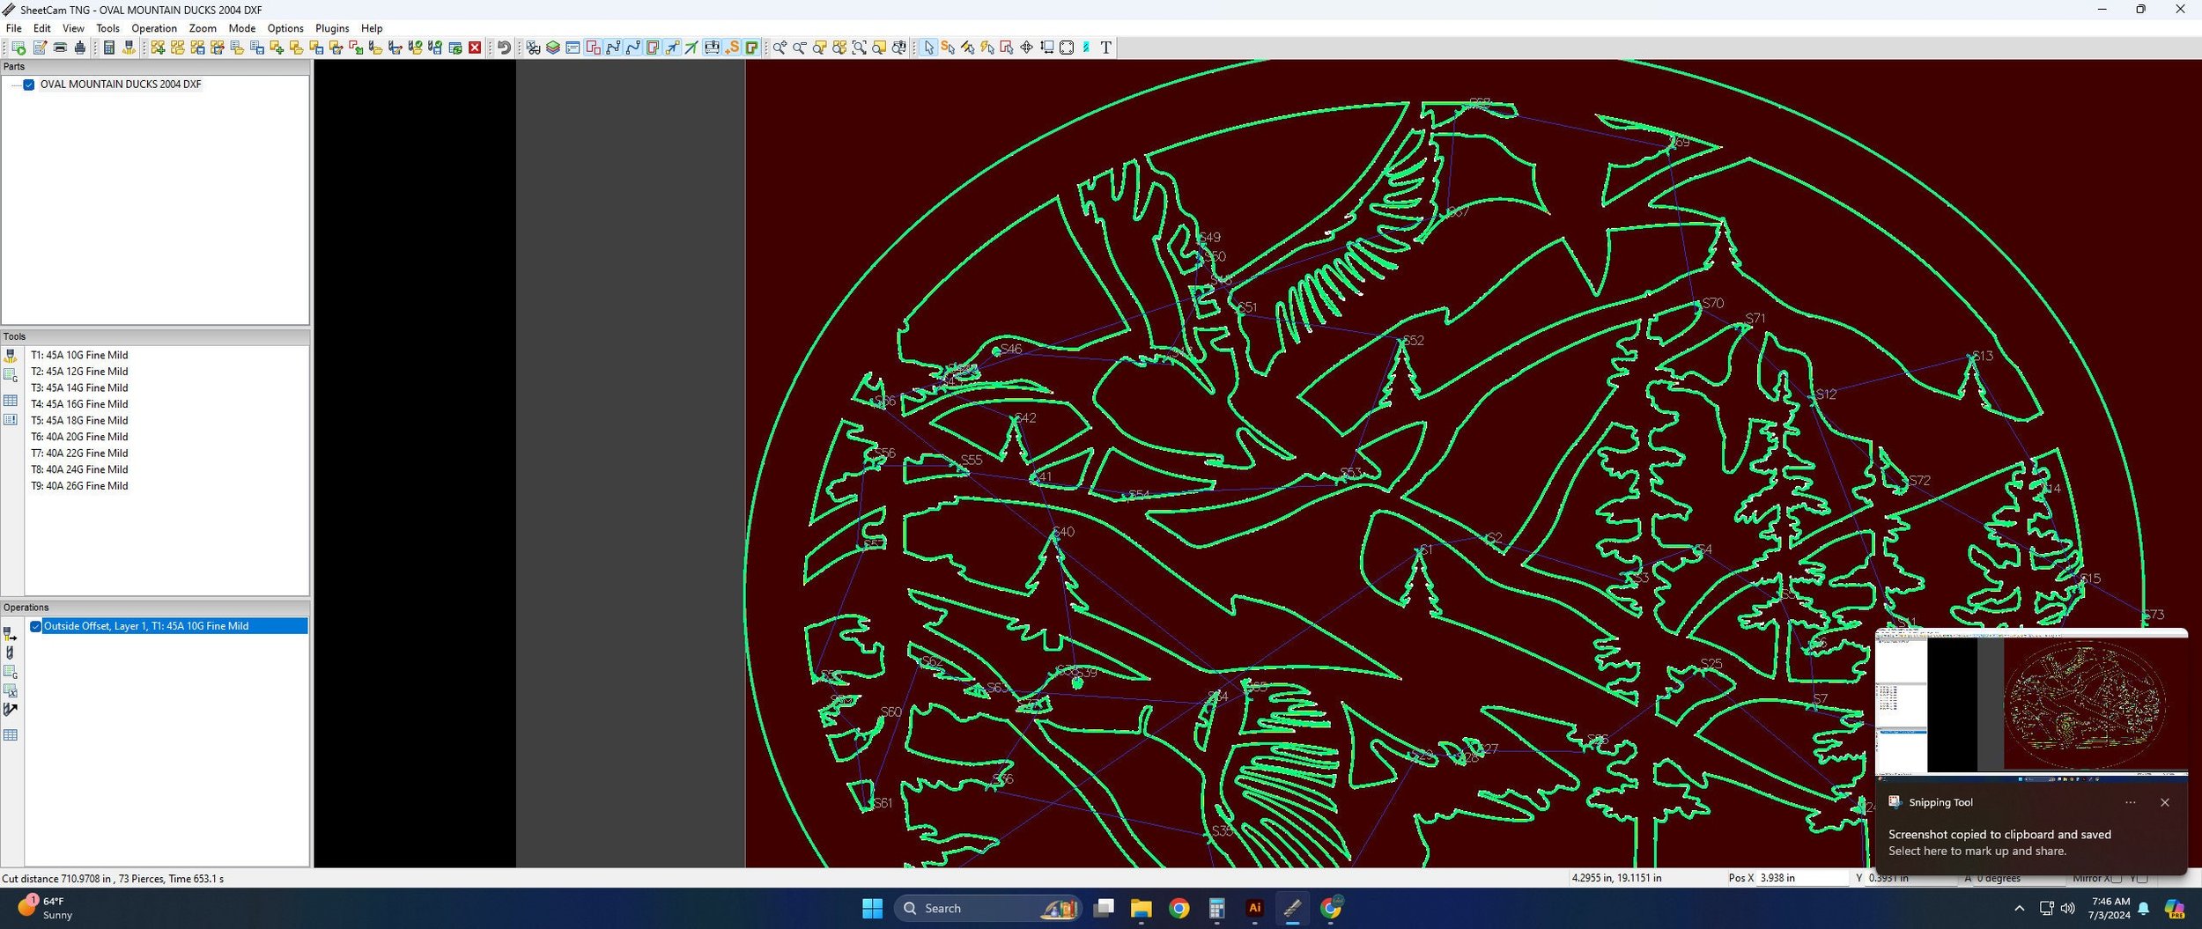Select the Text tool T icon
Viewport: 2202px width, 929px height.
(x=1106, y=48)
